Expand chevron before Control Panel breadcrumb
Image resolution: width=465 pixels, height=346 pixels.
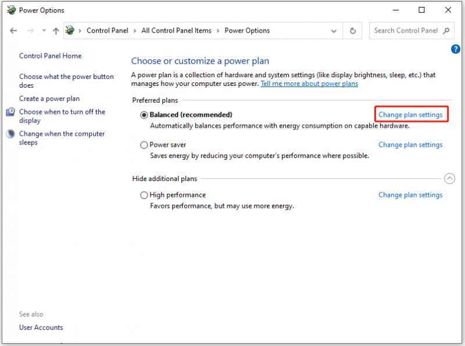coord(80,31)
